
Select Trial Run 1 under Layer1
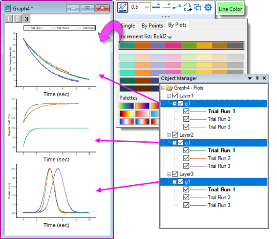click(221, 112)
